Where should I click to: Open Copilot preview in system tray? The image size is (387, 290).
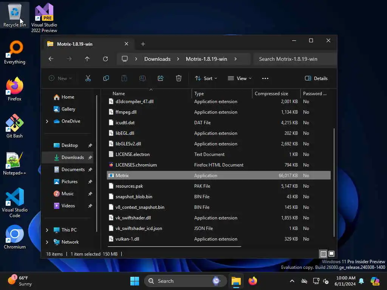pyautogui.click(x=375, y=281)
